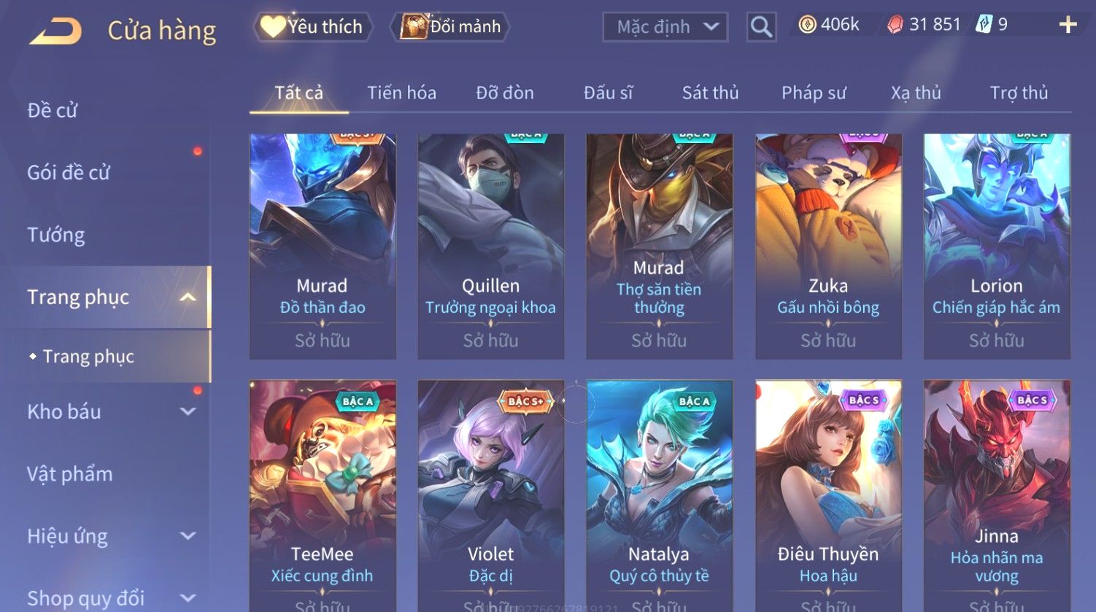Click the gold coin icon showing 406k
Screen dimensions: 1096x612
click(x=807, y=26)
